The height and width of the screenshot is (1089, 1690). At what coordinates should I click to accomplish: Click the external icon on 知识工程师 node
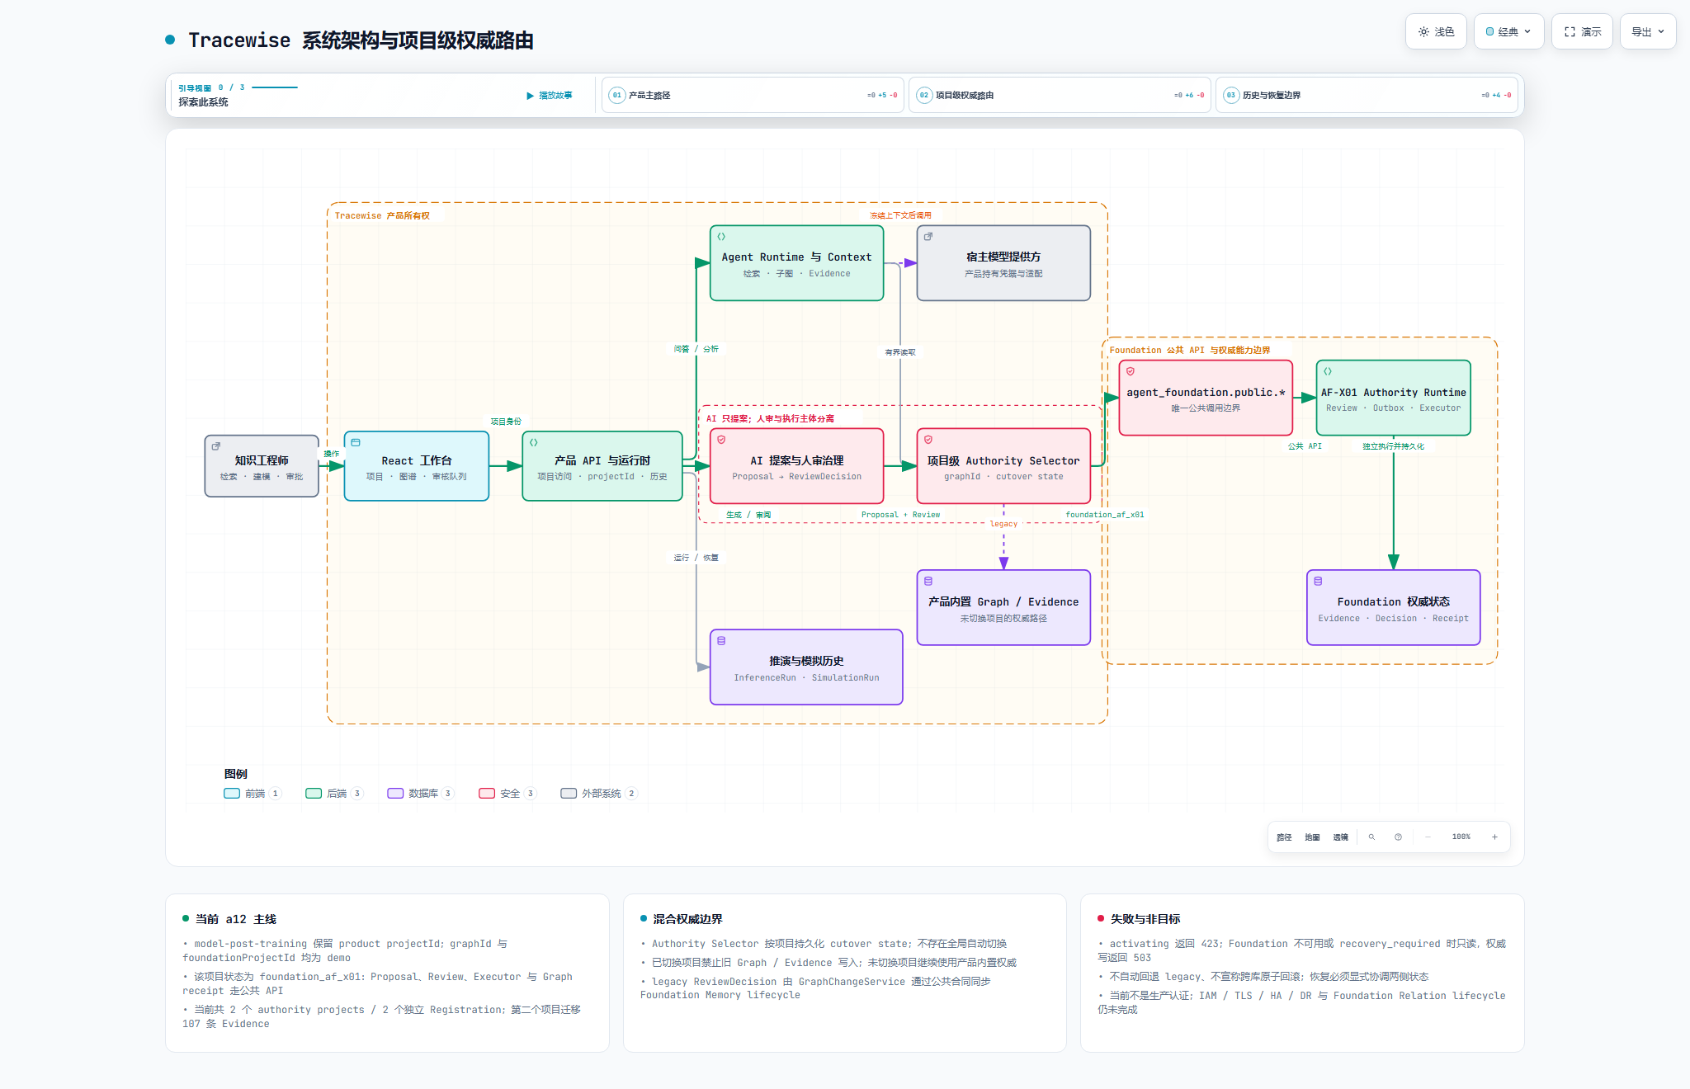[216, 446]
